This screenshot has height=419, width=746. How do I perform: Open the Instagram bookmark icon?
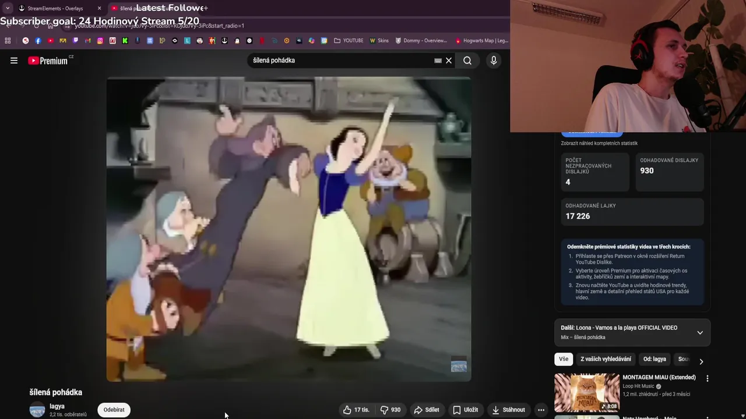[x=100, y=41]
